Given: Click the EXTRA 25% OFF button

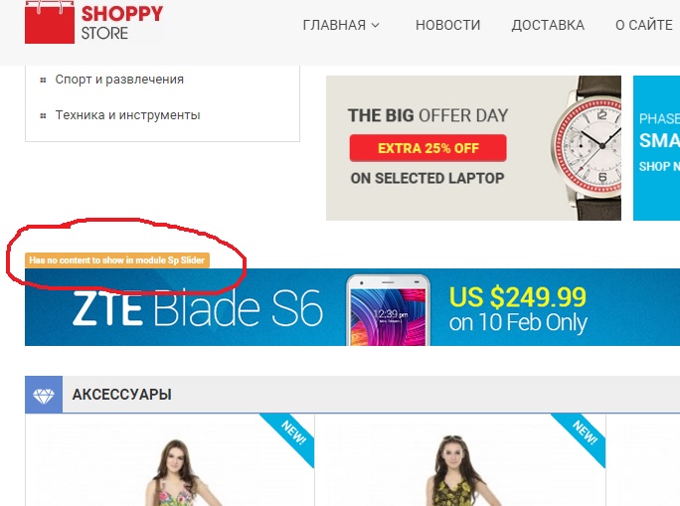Looking at the screenshot, I should coord(428,148).
